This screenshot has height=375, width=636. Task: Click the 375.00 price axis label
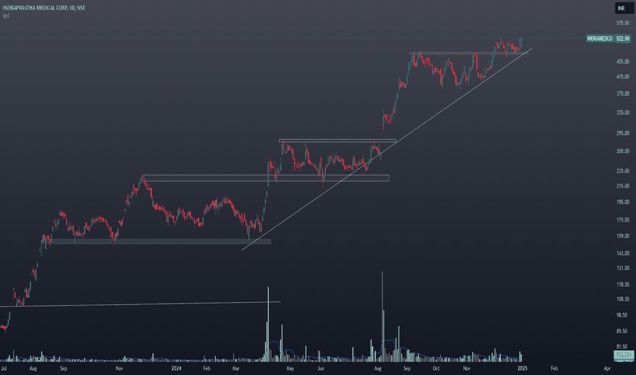pos(622,93)
